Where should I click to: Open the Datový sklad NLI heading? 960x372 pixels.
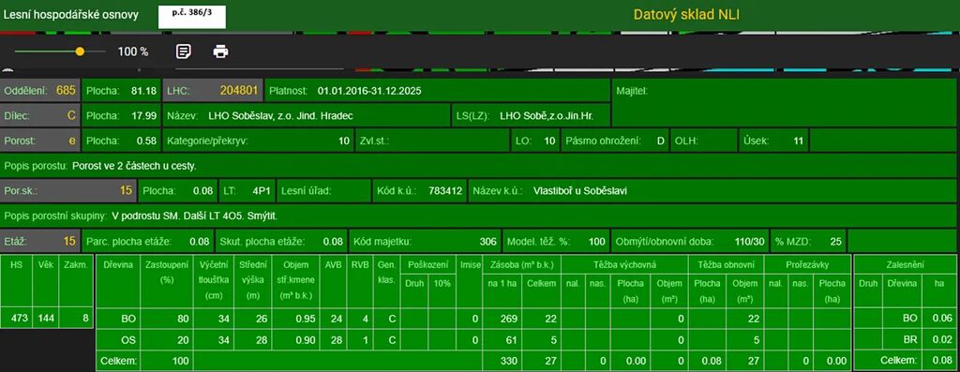686,15
